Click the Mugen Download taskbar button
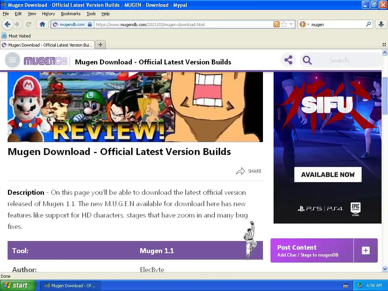Screen dimensions: 388x291 70,286
